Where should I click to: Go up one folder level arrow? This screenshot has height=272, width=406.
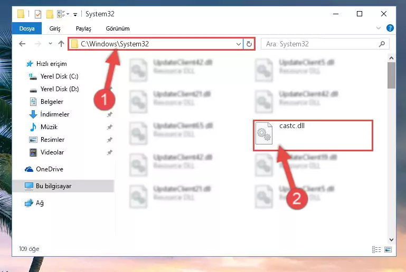(61, 44)
